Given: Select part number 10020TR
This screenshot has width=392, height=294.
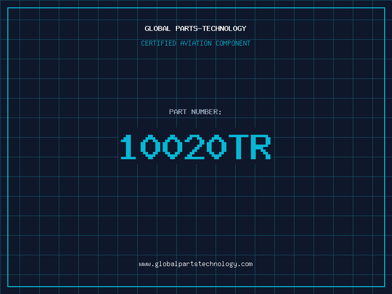Looking at the screenshot, I should pos(196,147).
